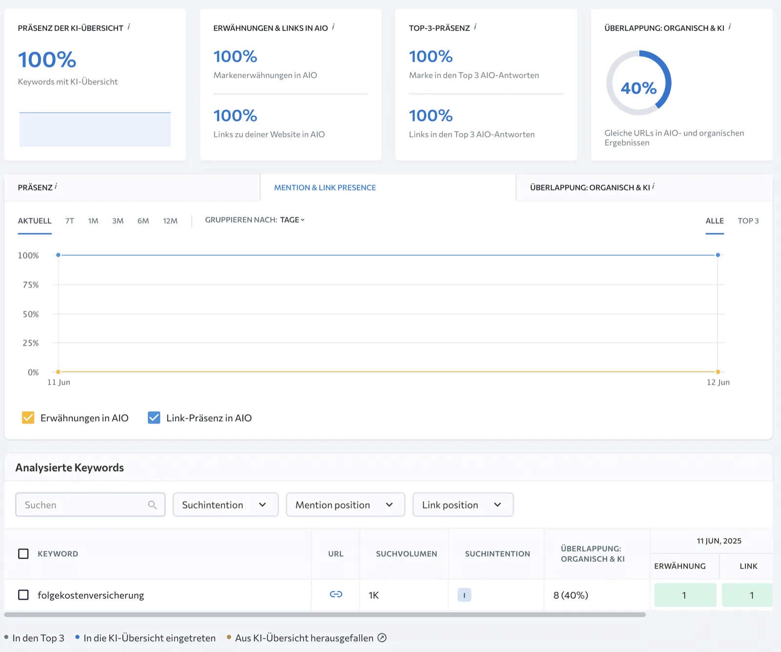781x652 pixels.
Task: Select the 6M time range
Action: [x=143, y=221]
